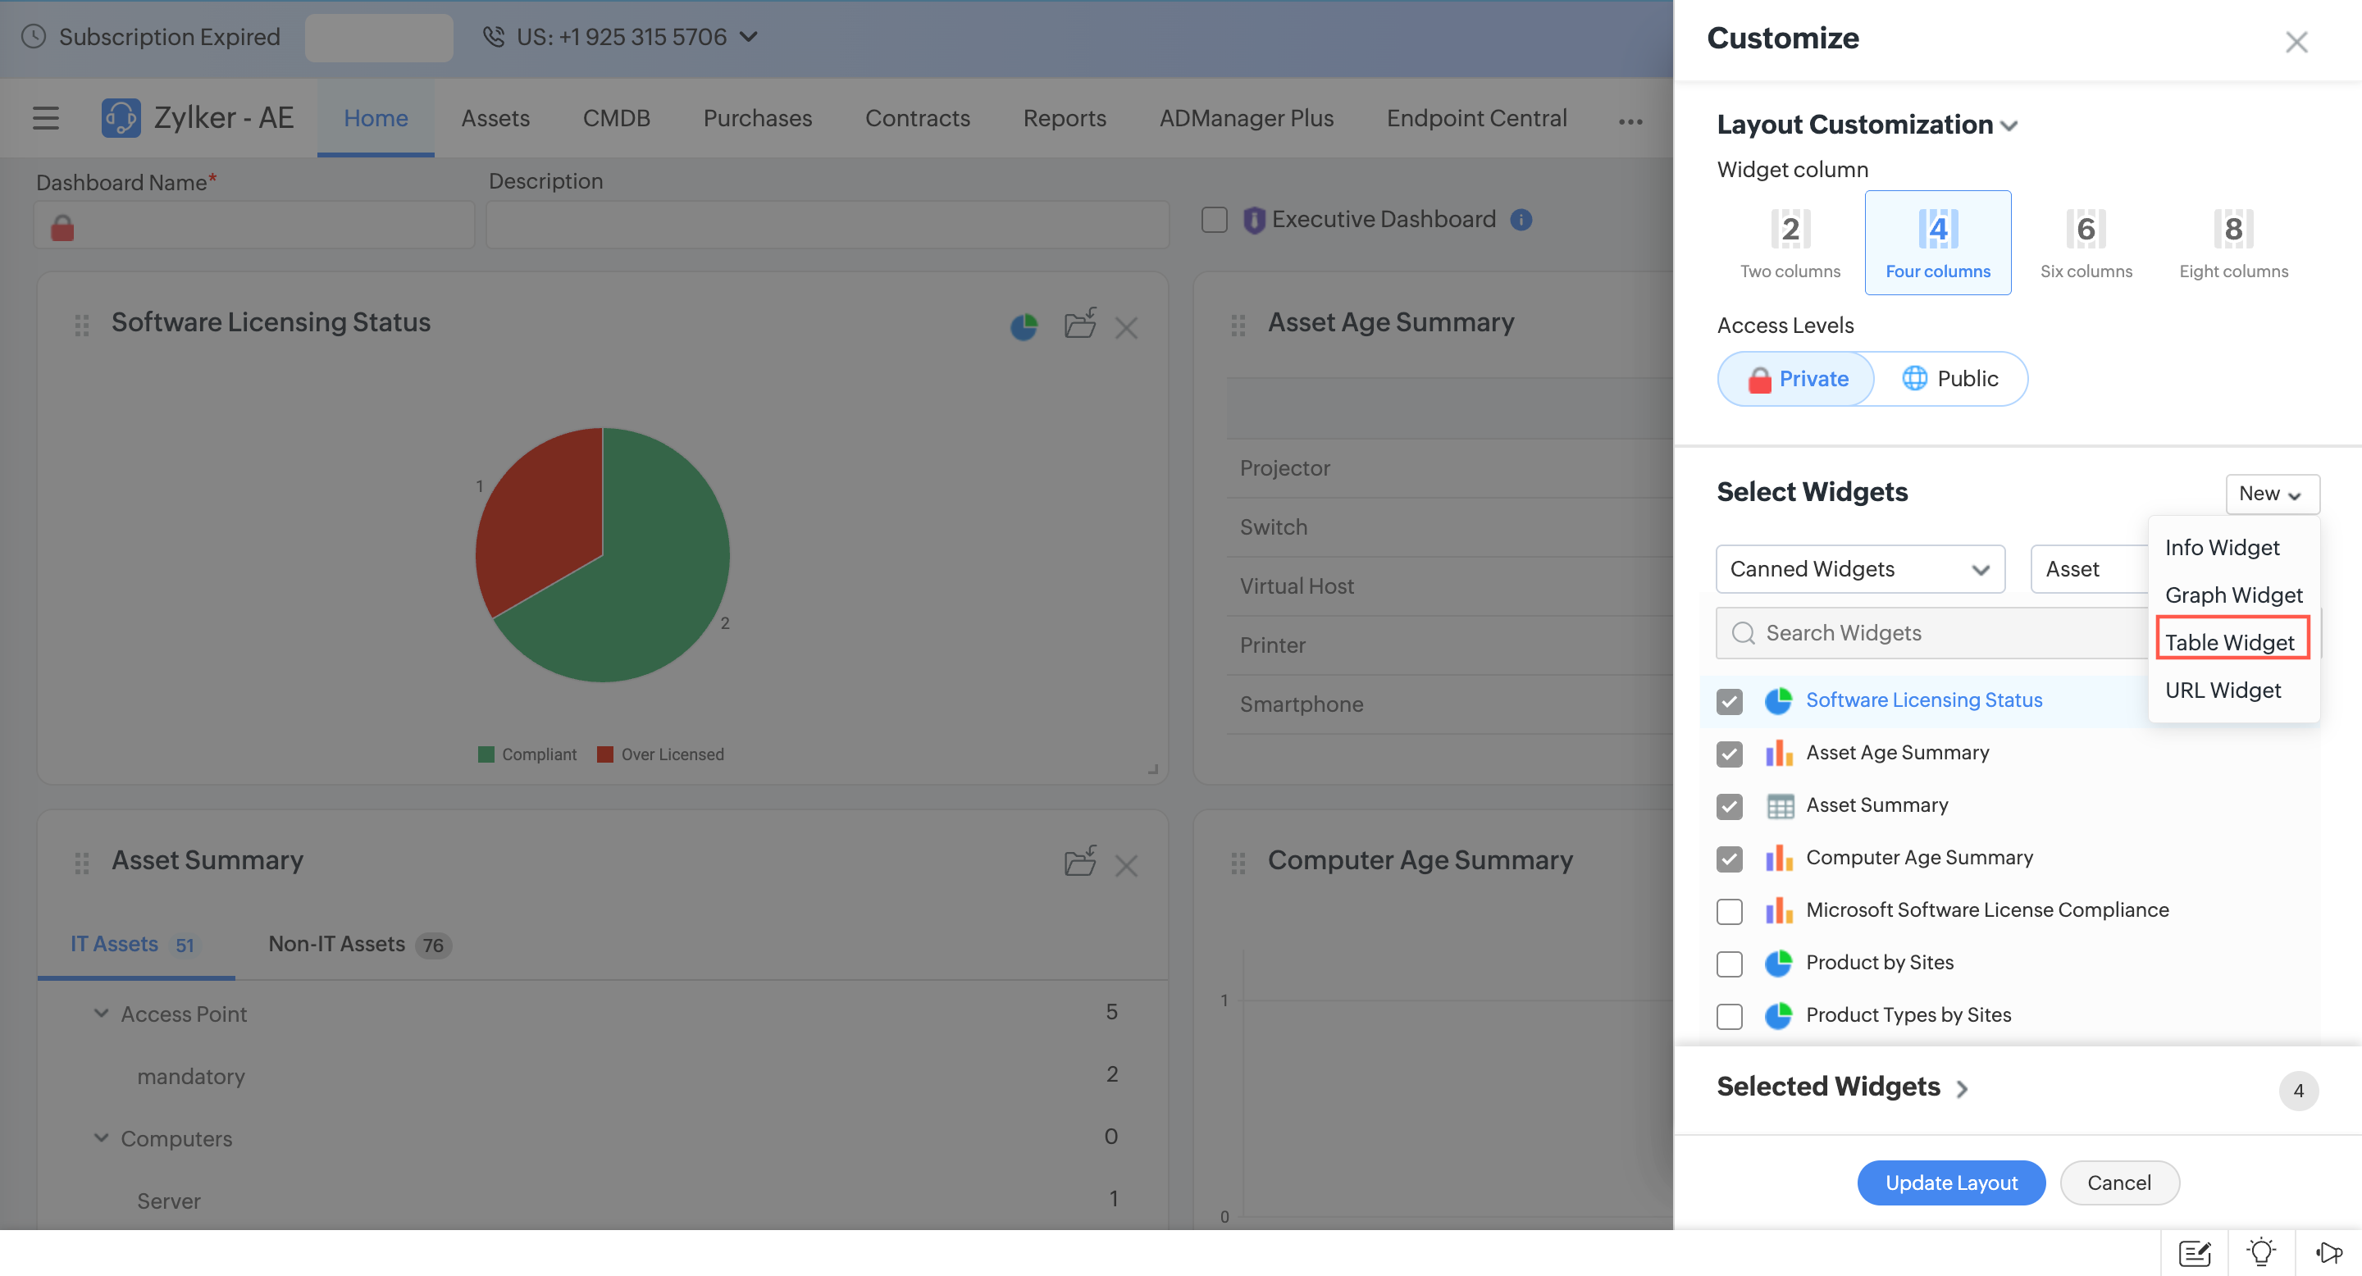Screen dimensions: 2362x1276
Task: Switch access level to Public
Action: (x=1949, y=379)
